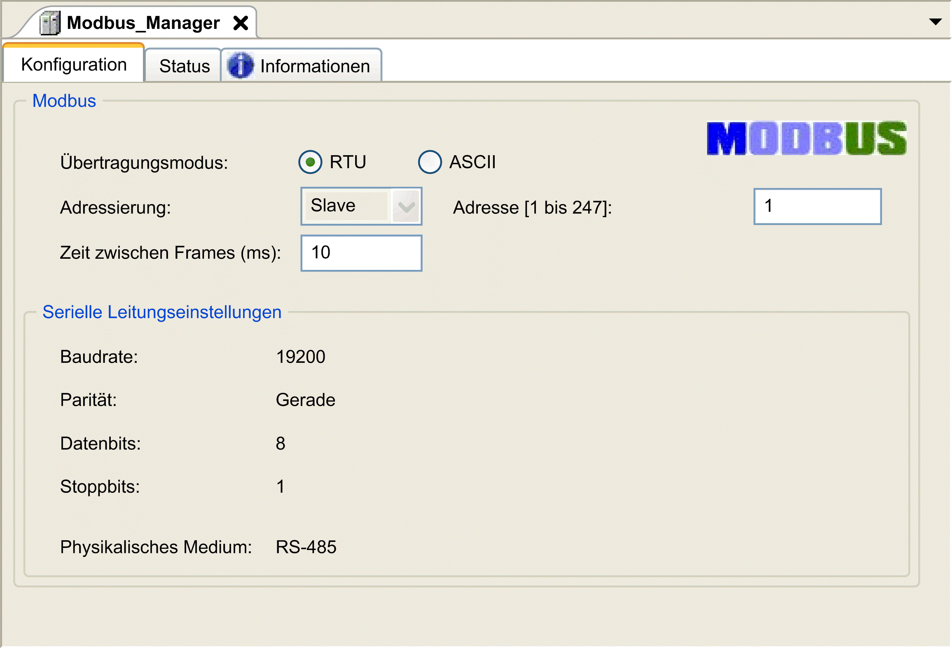Image resolution: width=952 pixels, height=648 pixels.
Task: Click the Adresse [1 bis 247] field
Action: [817, 207]
